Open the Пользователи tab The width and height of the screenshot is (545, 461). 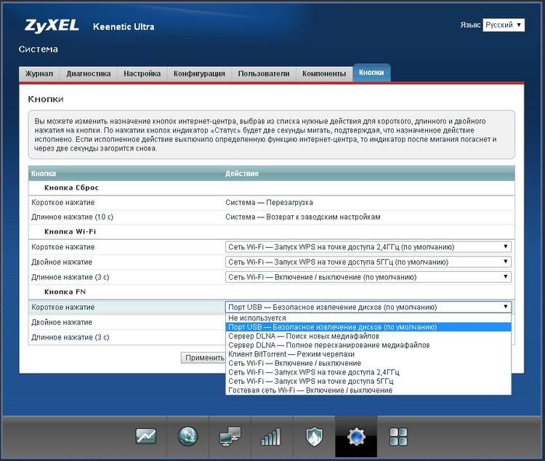pos(264,73)
